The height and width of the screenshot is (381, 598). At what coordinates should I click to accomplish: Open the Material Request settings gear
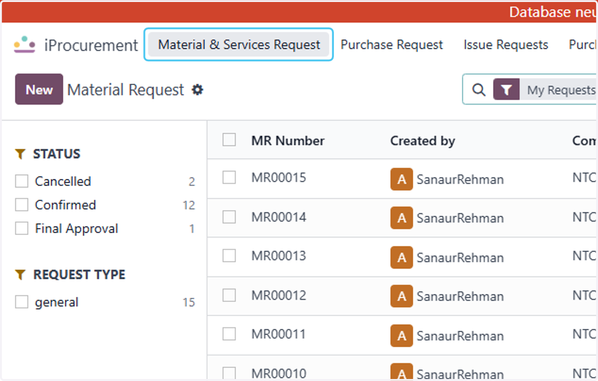(x=198, y=90)
